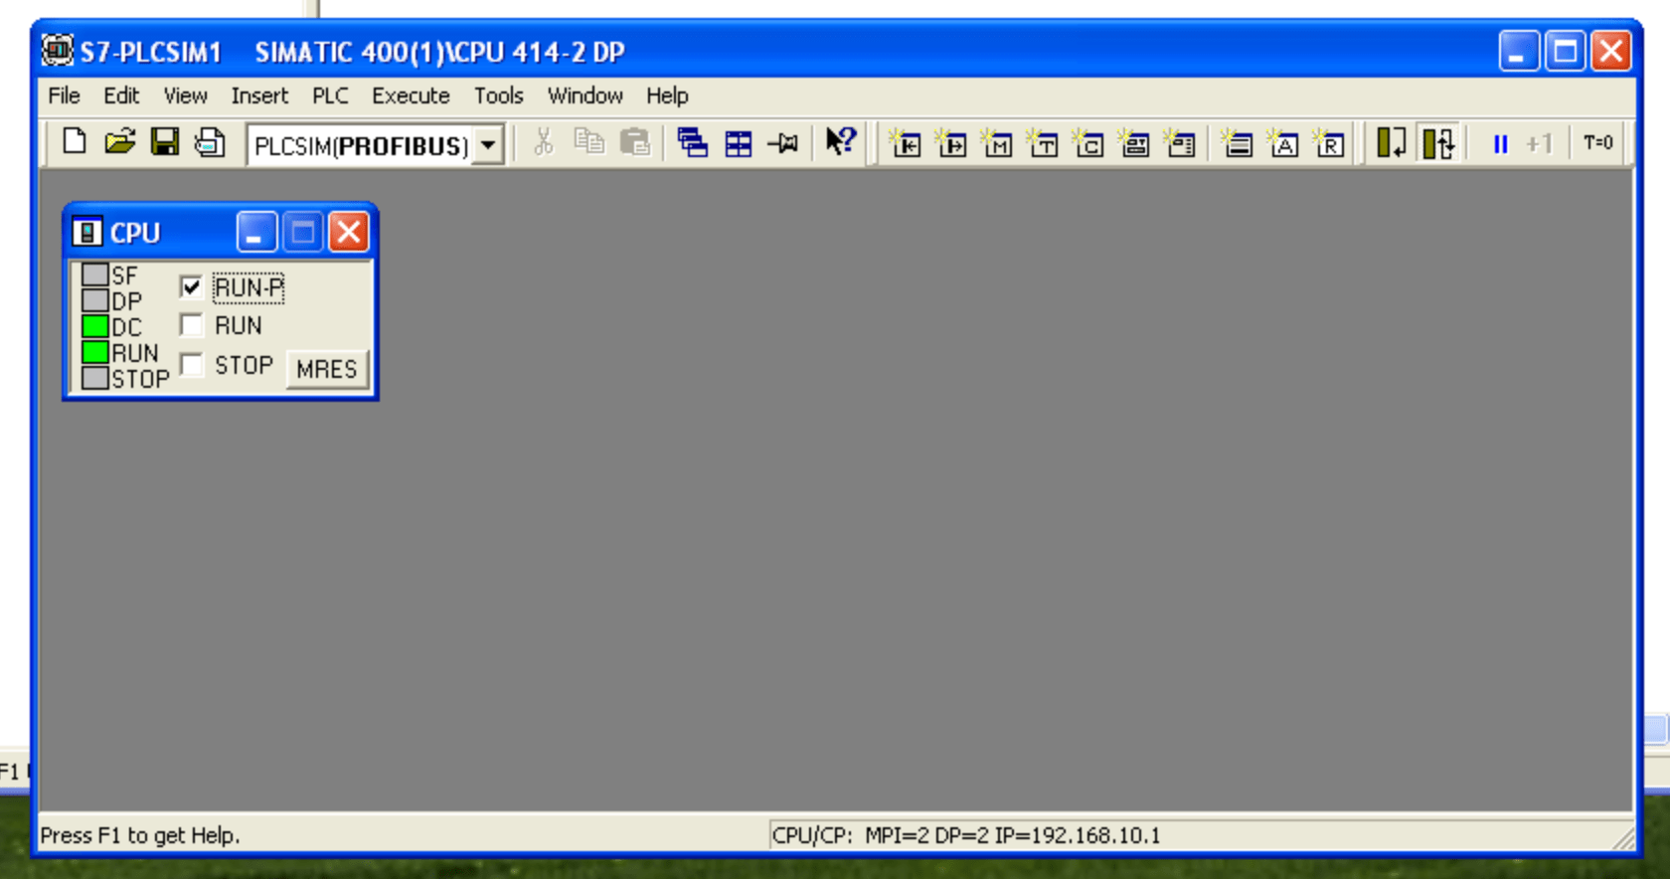Pause the simulation with the blue pause icon
1670x879 pixels.
click(x=1500, y=144)
